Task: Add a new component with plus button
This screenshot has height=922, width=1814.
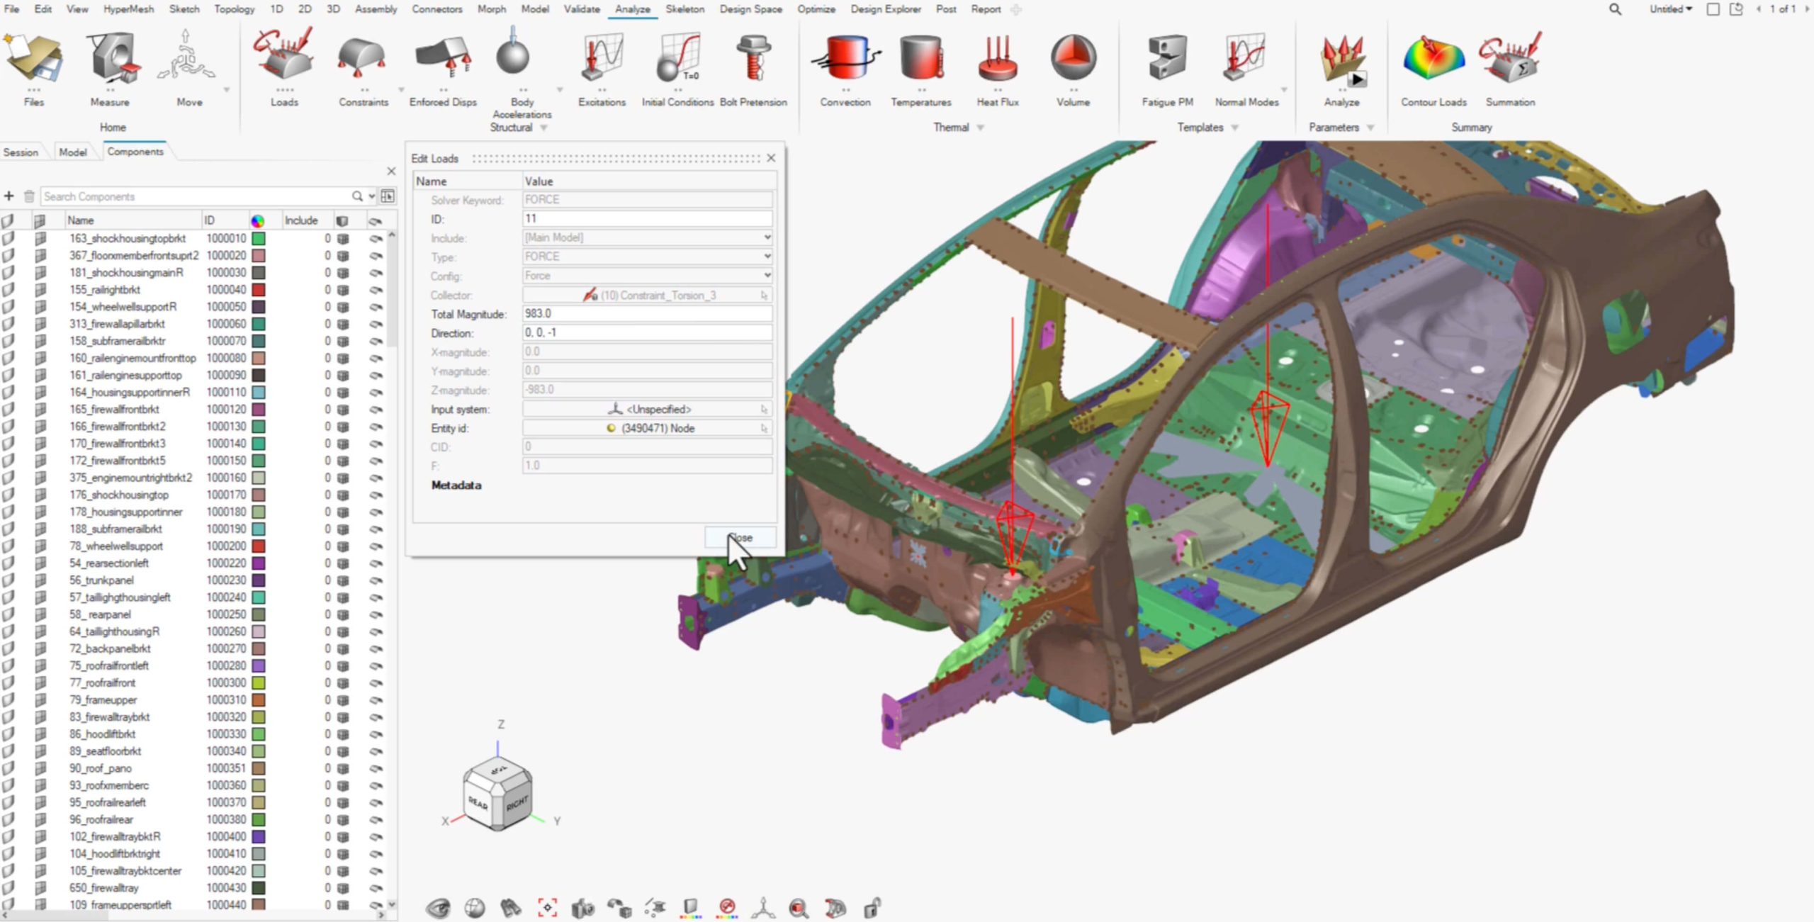Action: point(9,196)
